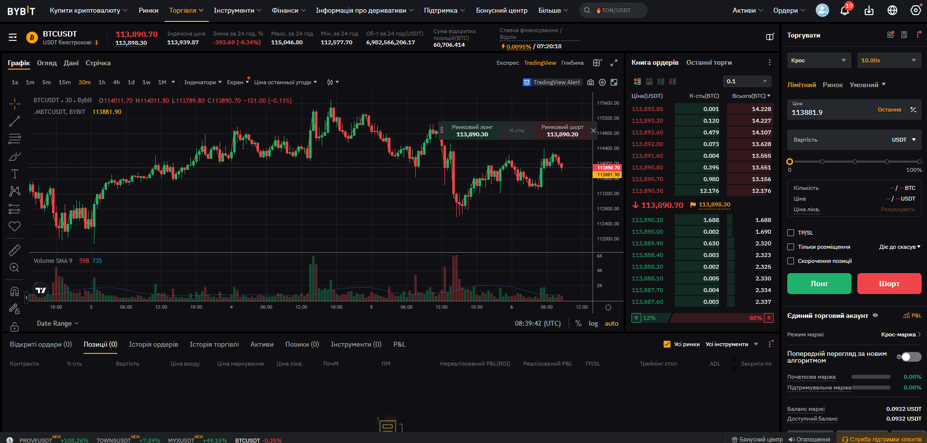Image resolution: width=927 pixels, height=443 pixels.
Task: Enable the Скорочення позиції checkbox
Action: click(x=791, y=261)
